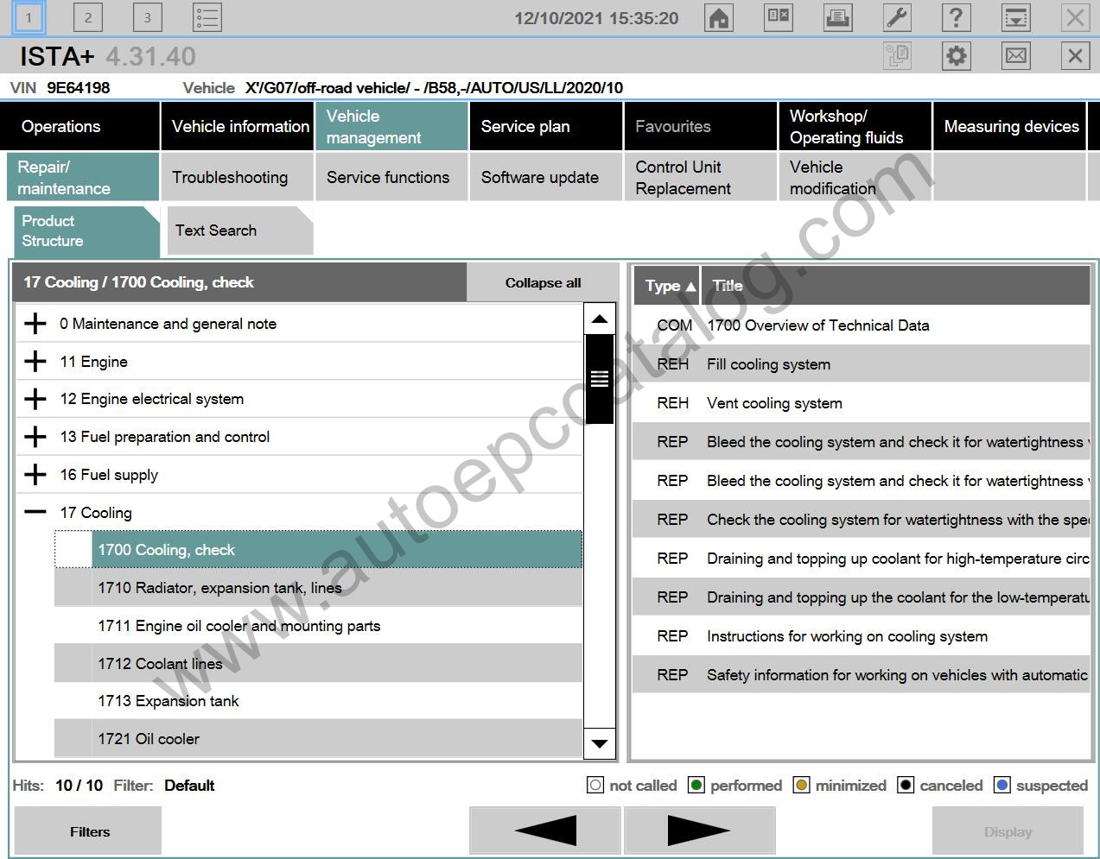Select Safety information for working on vehicles row
The height and width of the screenshot is (859, 1100).
tap(862, 675)
